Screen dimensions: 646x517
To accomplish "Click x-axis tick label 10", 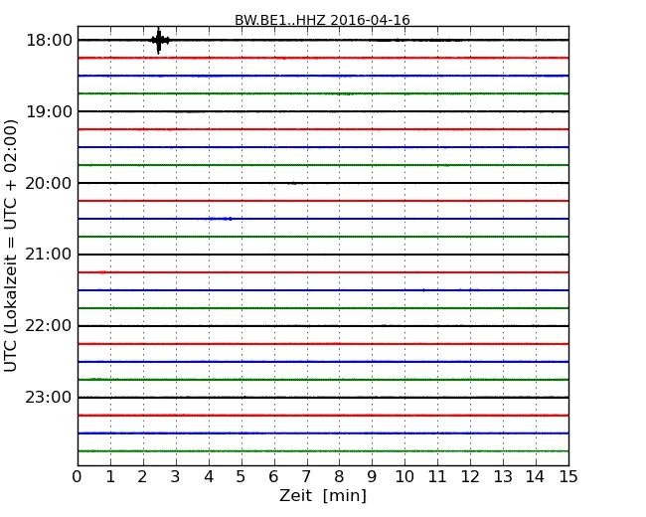I will tap(404, 477).
